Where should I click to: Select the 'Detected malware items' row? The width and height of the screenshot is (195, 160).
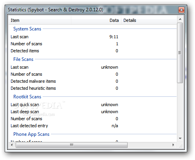[x=92, y=81]
